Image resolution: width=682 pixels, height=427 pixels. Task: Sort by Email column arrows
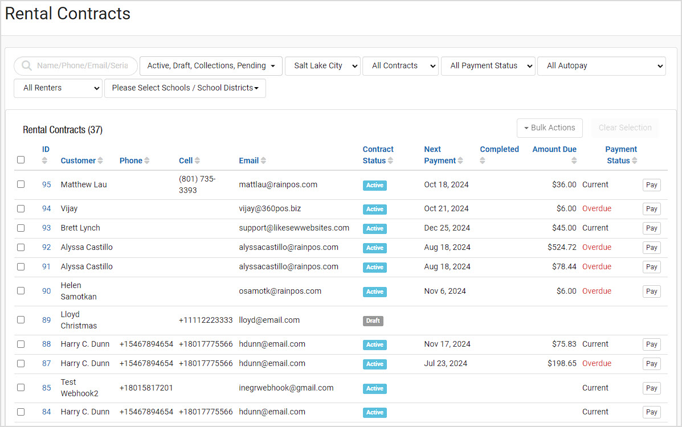pyautogui.click(x=264, y=161)
